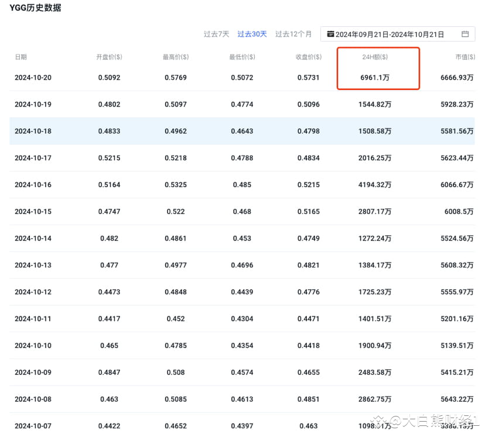
Task: Click the 1544.82万 volume value
Action: coord(375,105)
